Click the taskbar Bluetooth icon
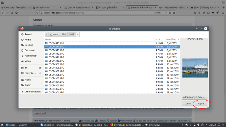Screen dimensions: 226x127 [183, 125]
